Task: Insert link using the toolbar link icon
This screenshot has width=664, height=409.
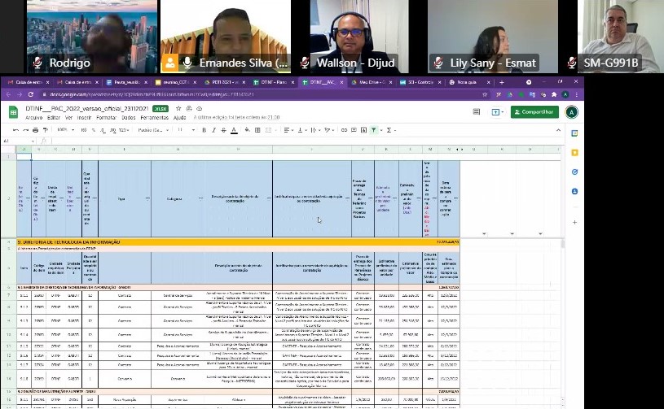Action: click(342, 130)
